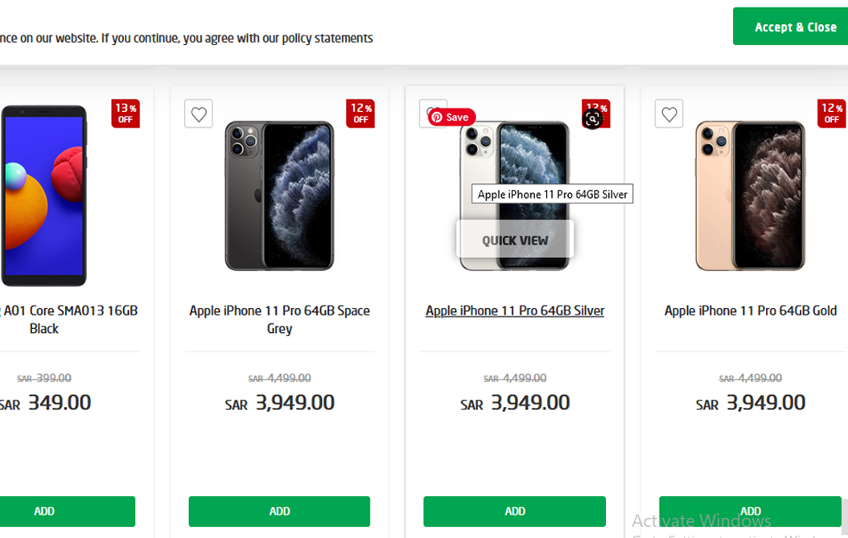This screenshot has width=848, height=538.
Task: Click the 12% OFF badge on Gold iPhone
Action: pos(832,113)
